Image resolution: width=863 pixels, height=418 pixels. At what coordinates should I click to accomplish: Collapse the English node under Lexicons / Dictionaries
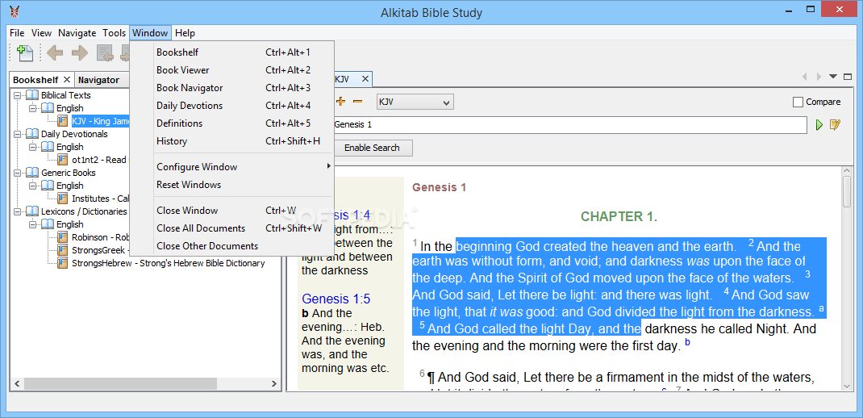click(32, 224)
